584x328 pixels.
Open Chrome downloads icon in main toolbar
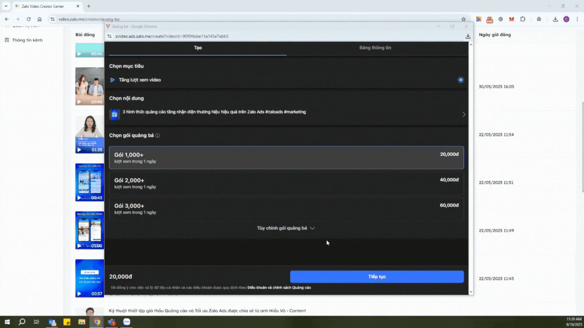click(555, 19)
